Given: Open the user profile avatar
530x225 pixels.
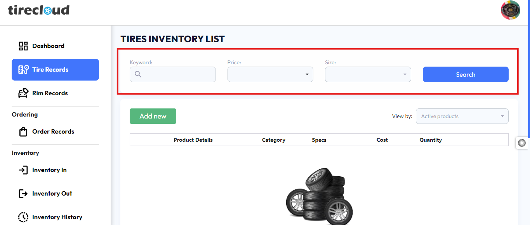Looking at the screenshot, I should coord(510,10).
